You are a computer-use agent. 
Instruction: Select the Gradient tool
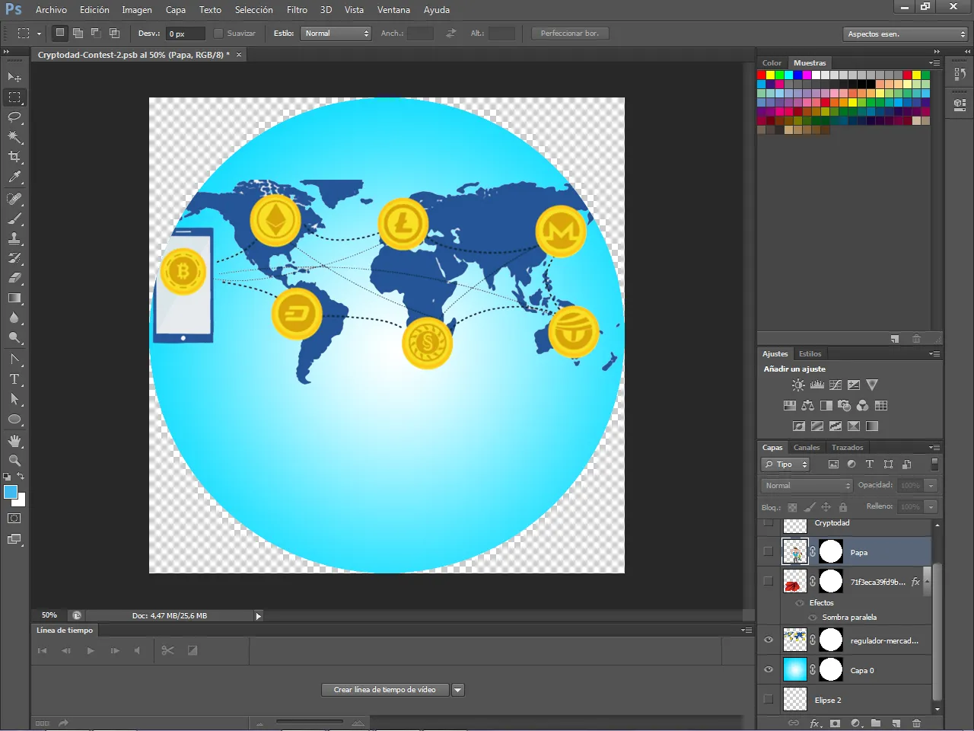14,298
